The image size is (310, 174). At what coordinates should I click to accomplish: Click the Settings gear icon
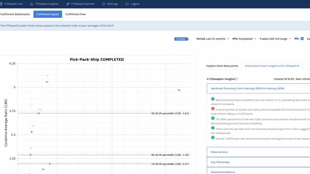coord(104,4)
